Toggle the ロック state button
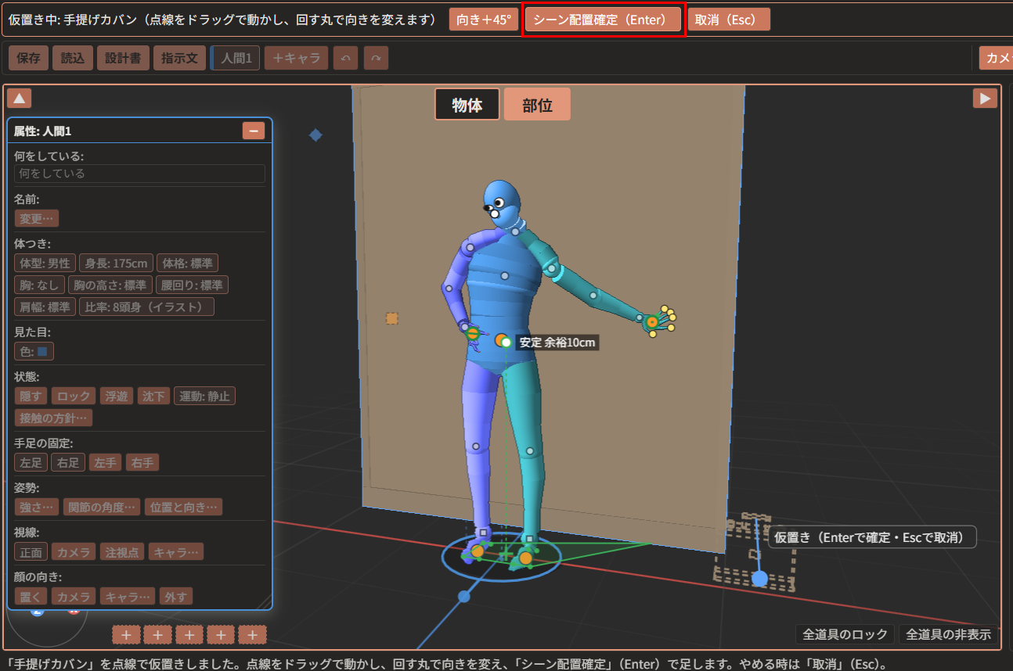 pyautogui.click(x=74, y=396)
